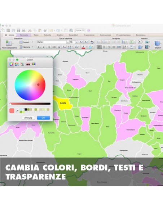
Task: Click the Cut scissors icon
Action: 30,31
